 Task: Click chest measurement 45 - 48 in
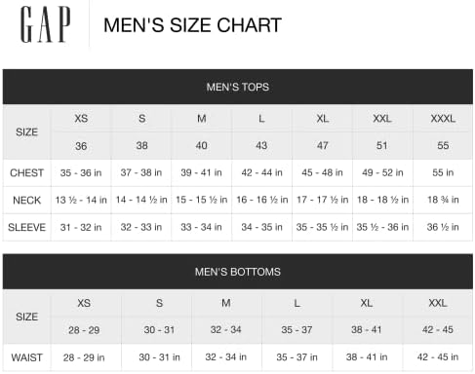(322, 172)
